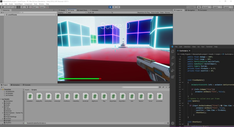Select the Quit script icon
This screenshot has width=234, height=127.
click(132, 96)
